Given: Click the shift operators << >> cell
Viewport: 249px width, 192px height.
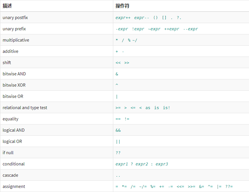Looking at the screenshot, I should click(x=122, y=63).
